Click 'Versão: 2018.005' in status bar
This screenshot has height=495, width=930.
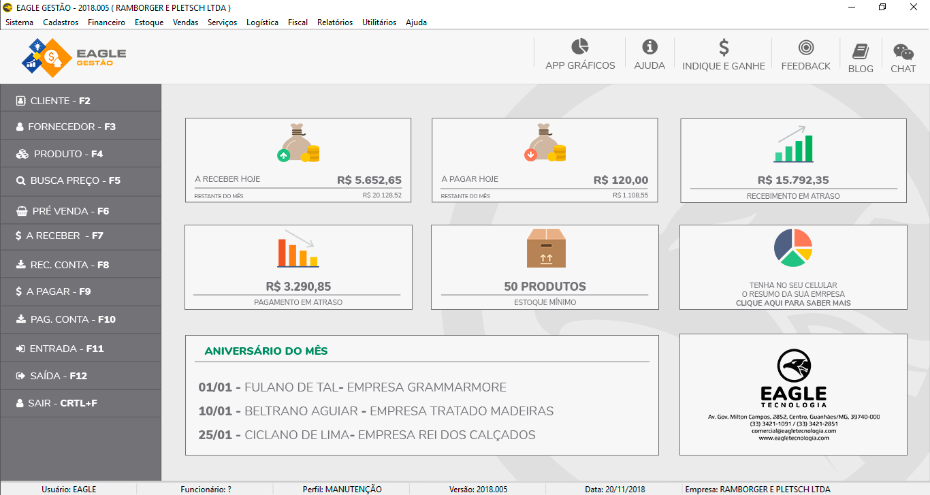tap(479, 489)
